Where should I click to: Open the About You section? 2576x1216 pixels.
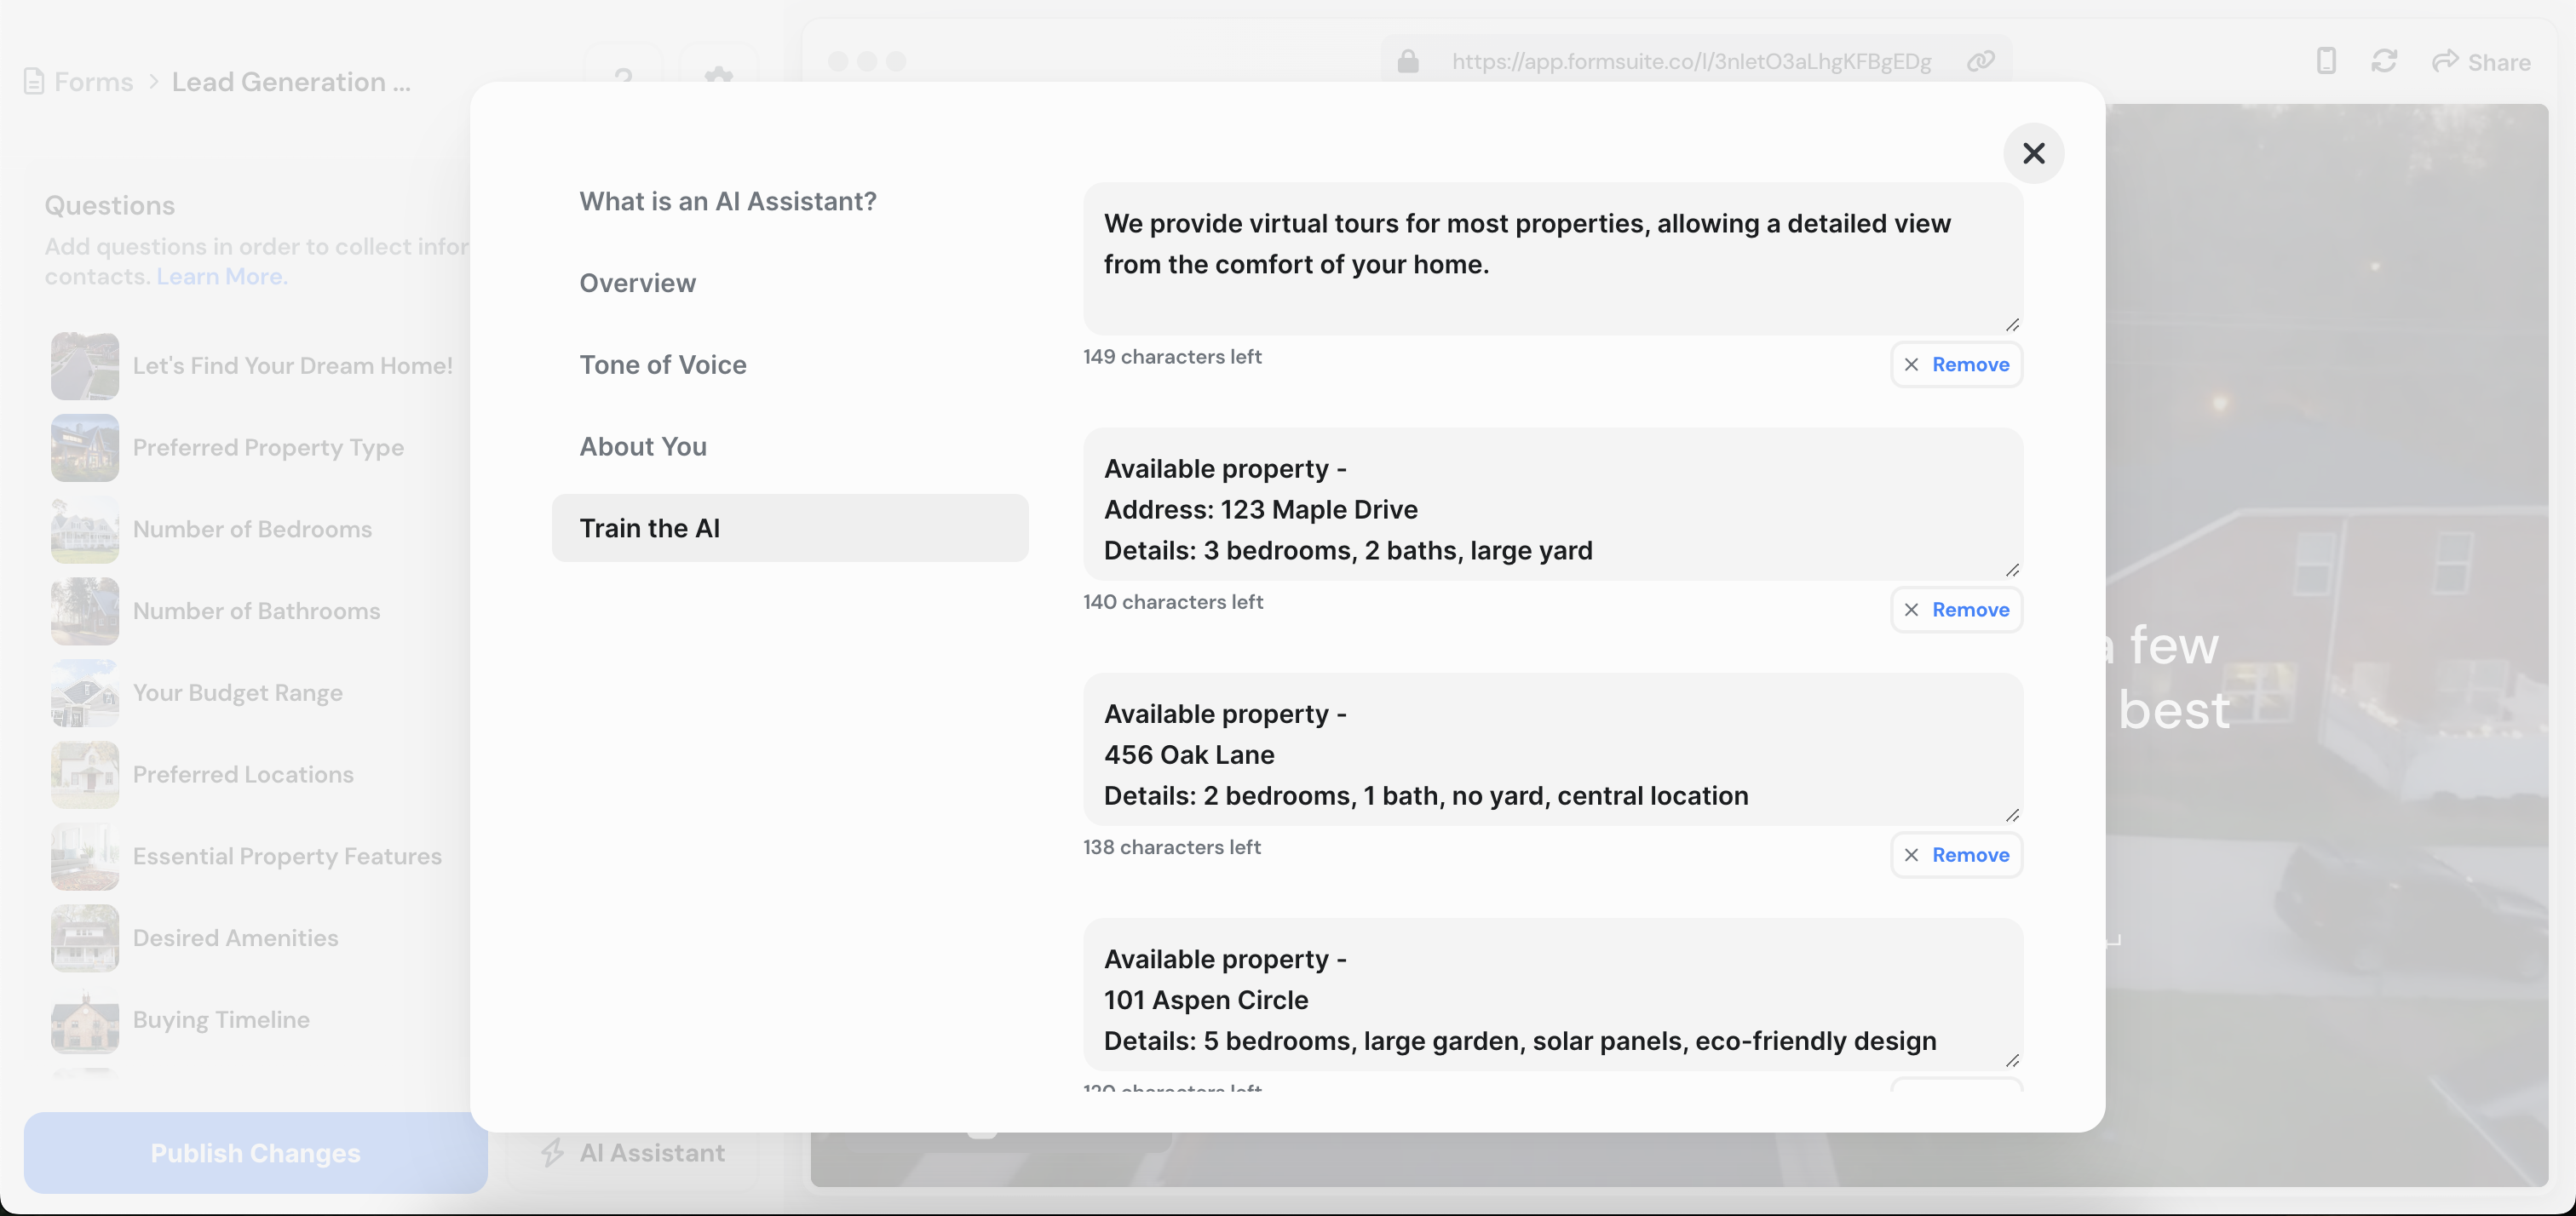point(643,447)
